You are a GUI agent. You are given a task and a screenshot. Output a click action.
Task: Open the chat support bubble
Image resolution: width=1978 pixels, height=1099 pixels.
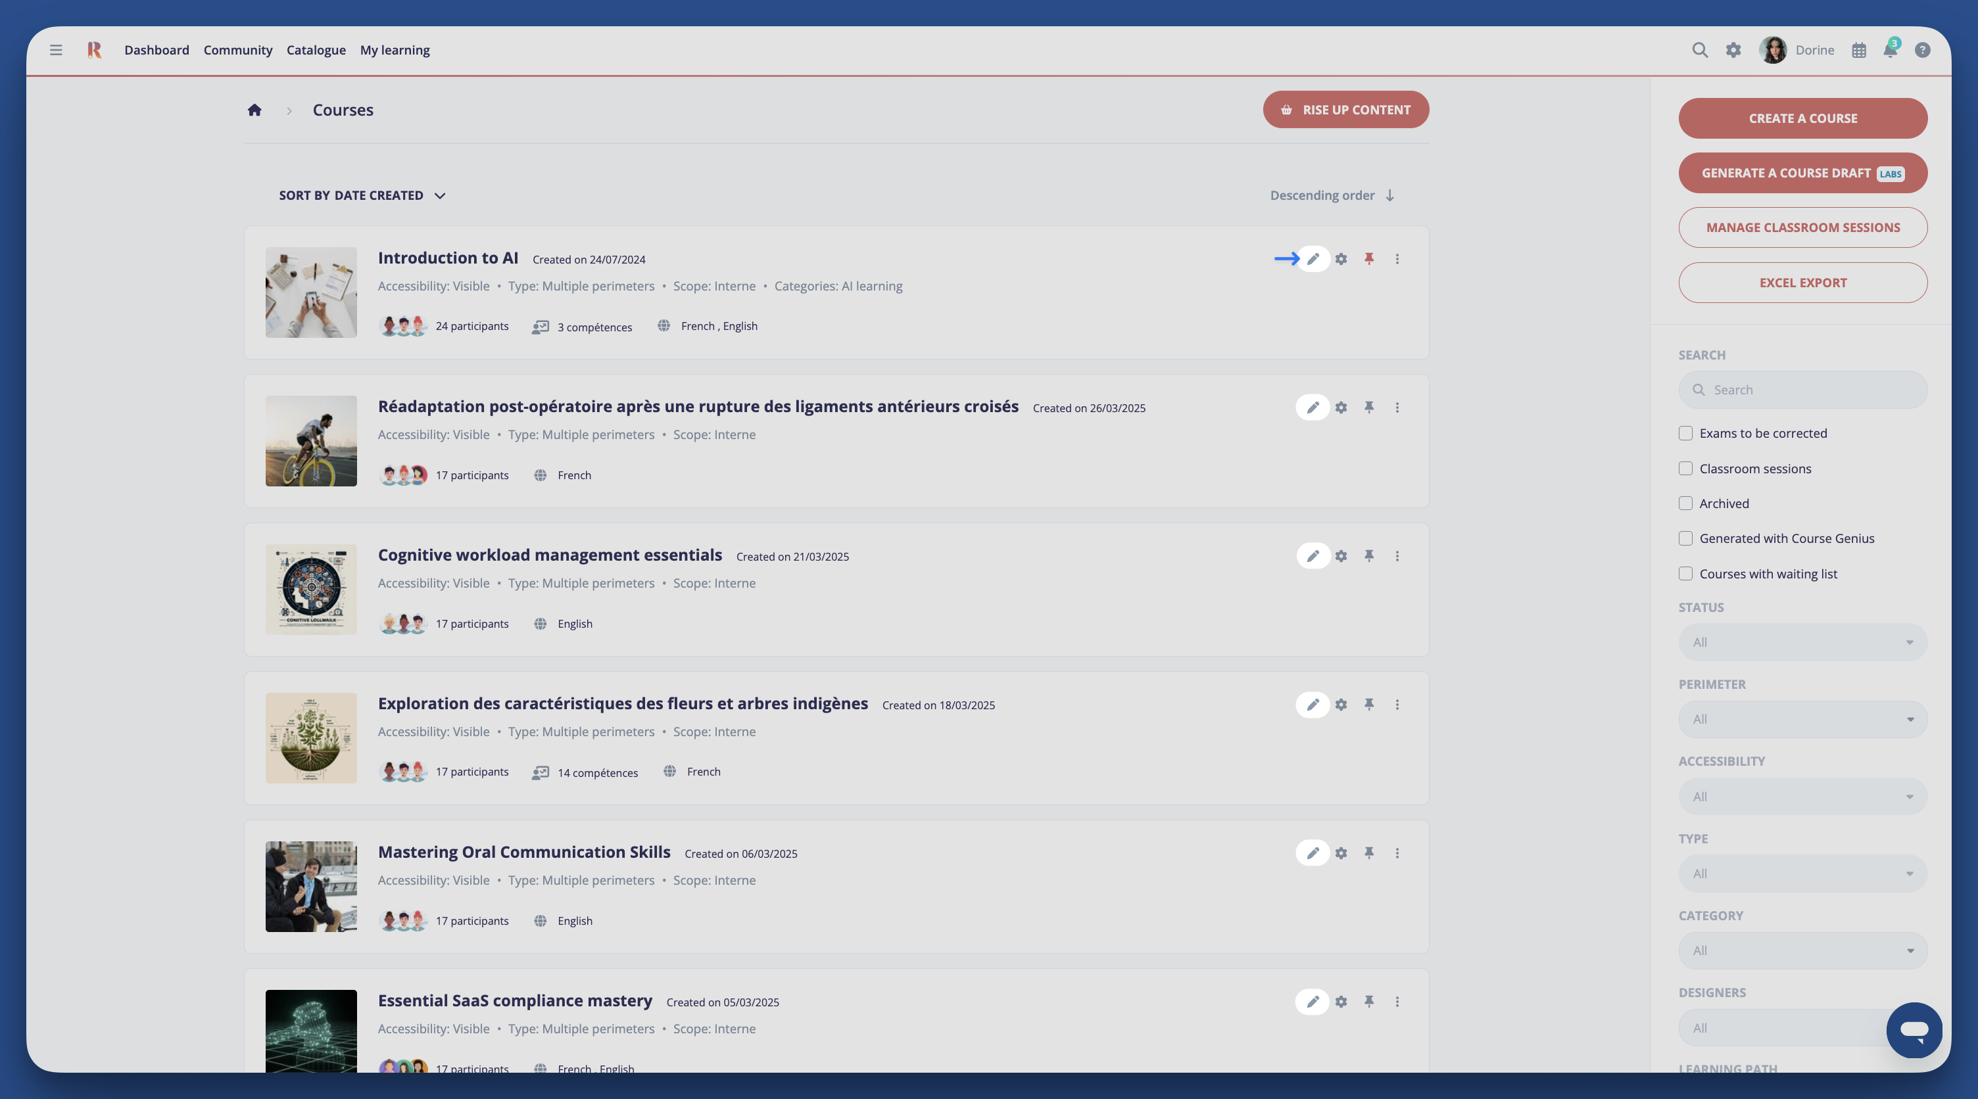point(1914,1029)
